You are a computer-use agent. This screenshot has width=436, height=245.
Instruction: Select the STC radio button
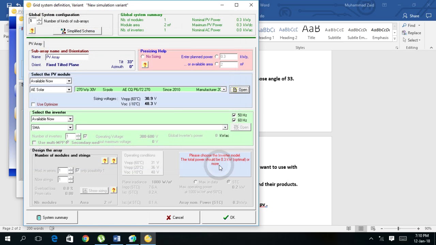pos(229,182)
